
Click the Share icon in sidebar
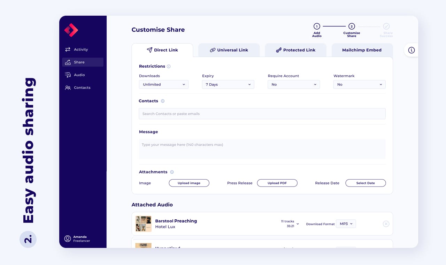[x=68, y=62]
